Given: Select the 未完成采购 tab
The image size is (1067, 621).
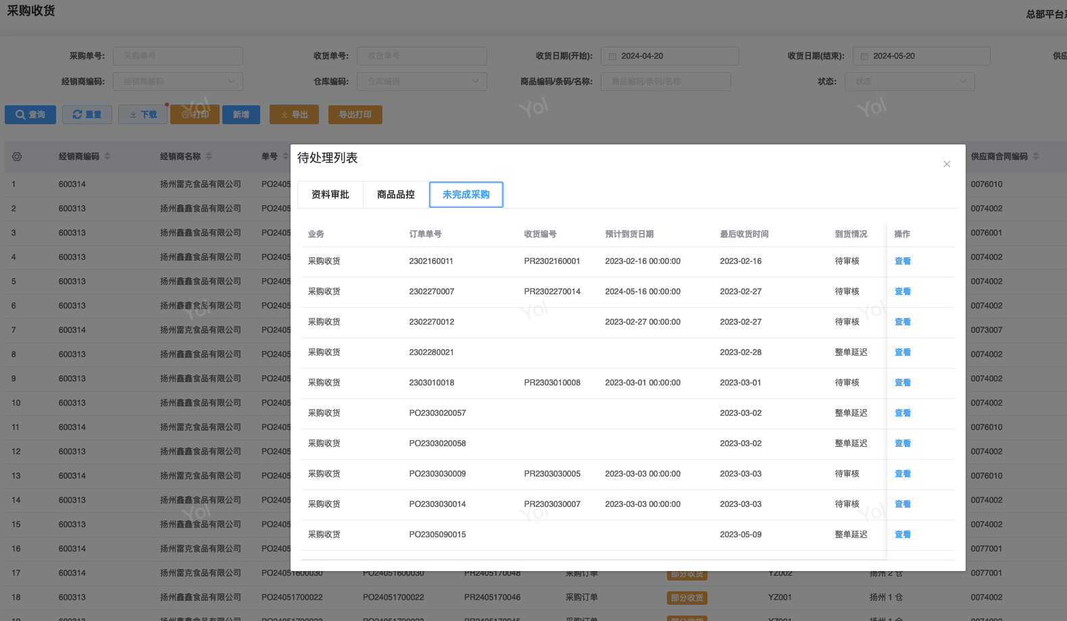Looking at the screenshot, I should click(x=466, y=194).
